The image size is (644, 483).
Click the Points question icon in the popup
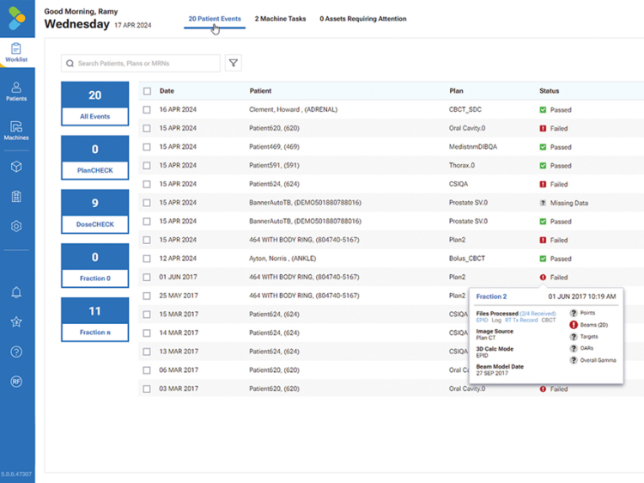574,313
